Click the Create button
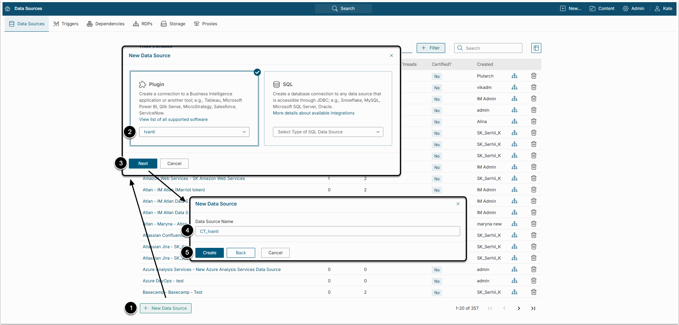Screen dimensions: 679x325 point(210,253)
